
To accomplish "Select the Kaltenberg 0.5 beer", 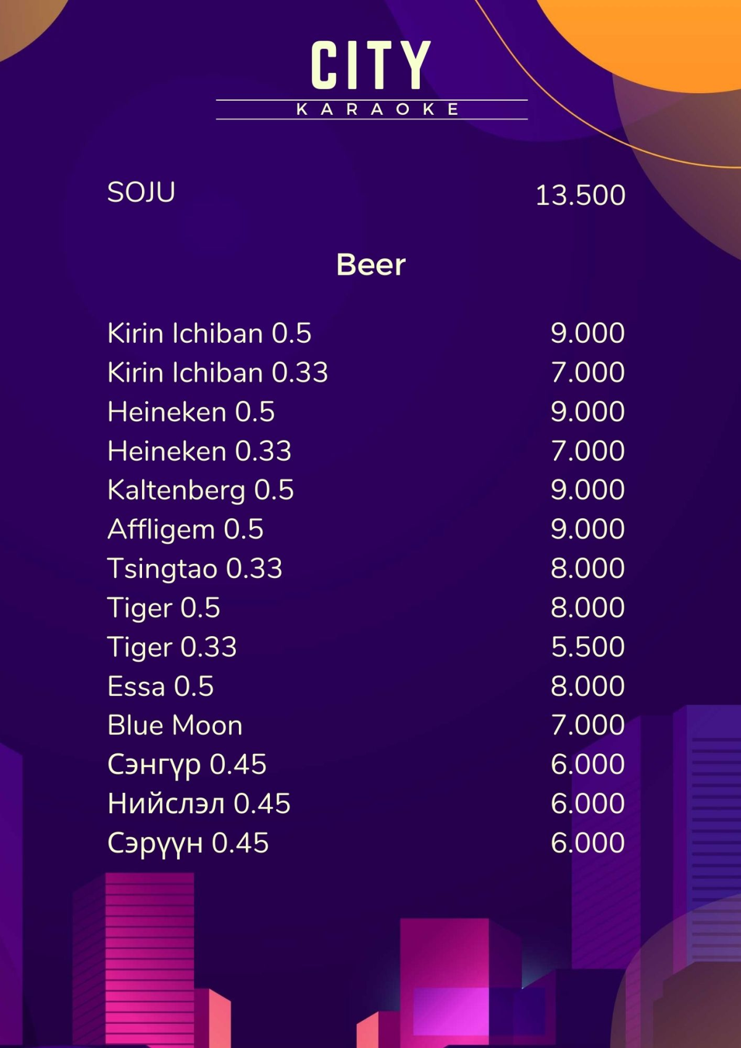I will pyautogui.click(x=201, y=490).
